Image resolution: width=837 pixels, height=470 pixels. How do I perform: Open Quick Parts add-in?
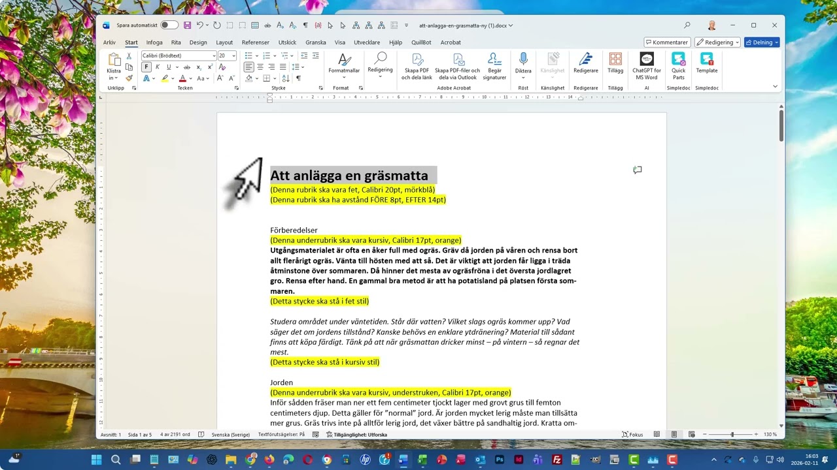[x=679, y=66]
